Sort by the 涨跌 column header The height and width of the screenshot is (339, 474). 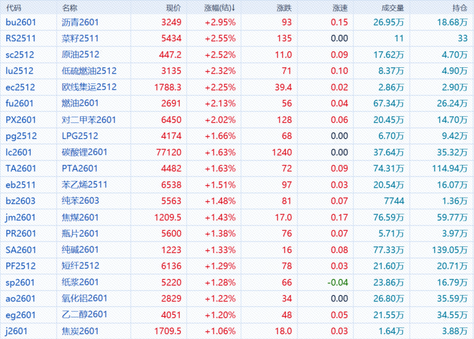284,8
